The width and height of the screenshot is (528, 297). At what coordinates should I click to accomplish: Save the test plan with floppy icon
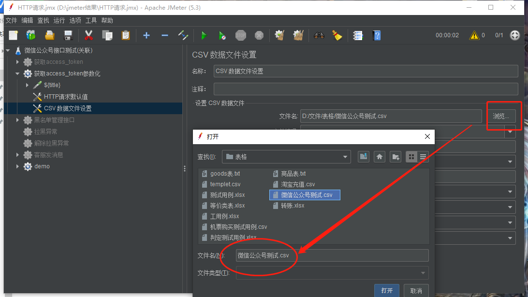[68, 35]
